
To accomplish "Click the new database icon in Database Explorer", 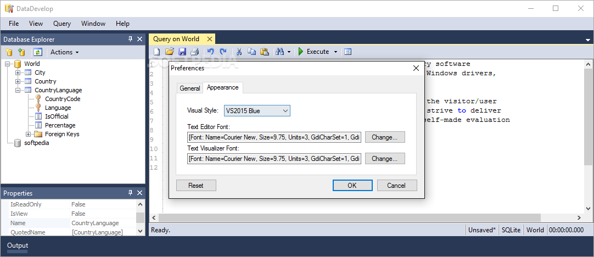I will pyautogui.click(x=9, y=52).
